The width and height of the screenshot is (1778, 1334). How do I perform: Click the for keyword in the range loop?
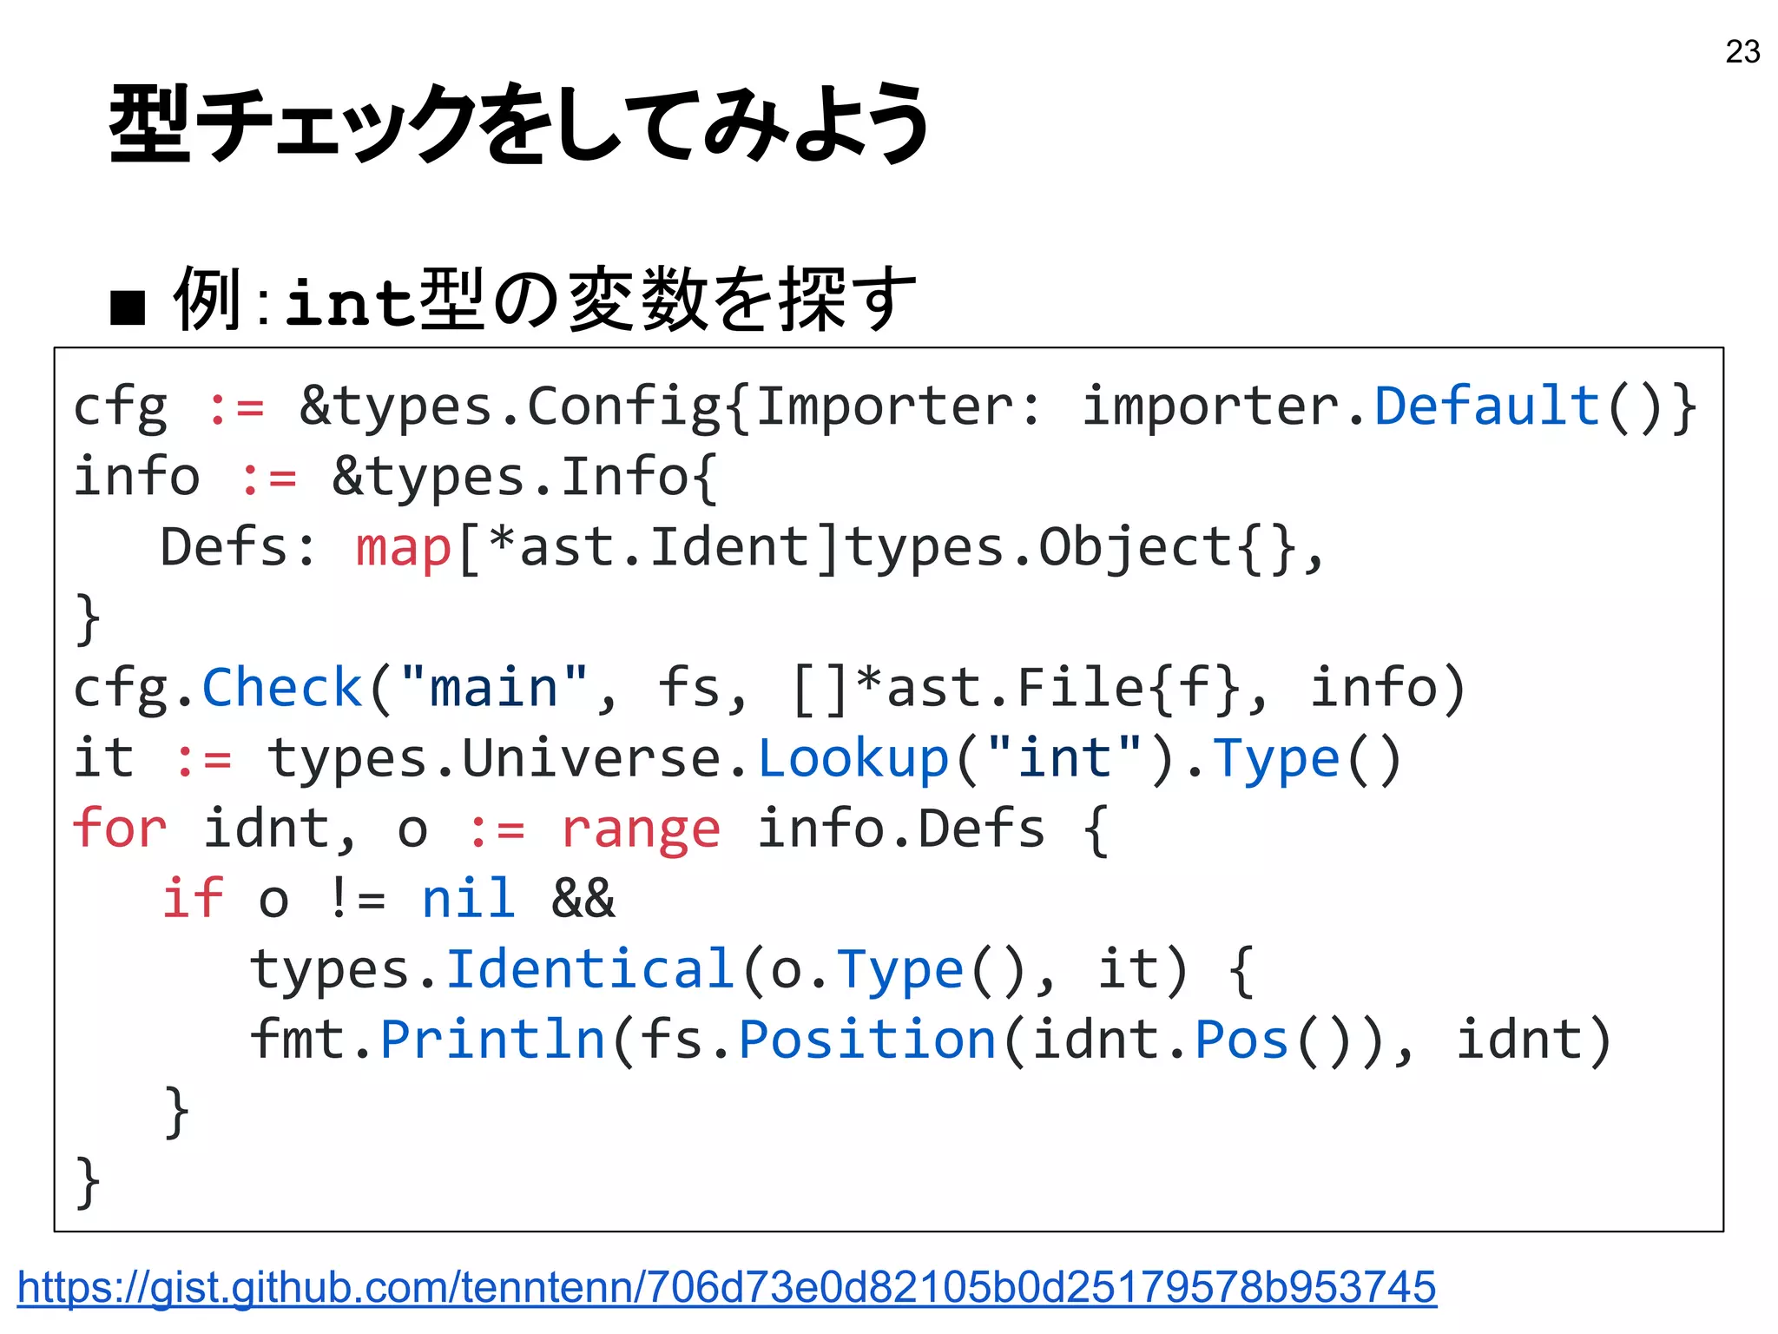click(x=120, y=828)
